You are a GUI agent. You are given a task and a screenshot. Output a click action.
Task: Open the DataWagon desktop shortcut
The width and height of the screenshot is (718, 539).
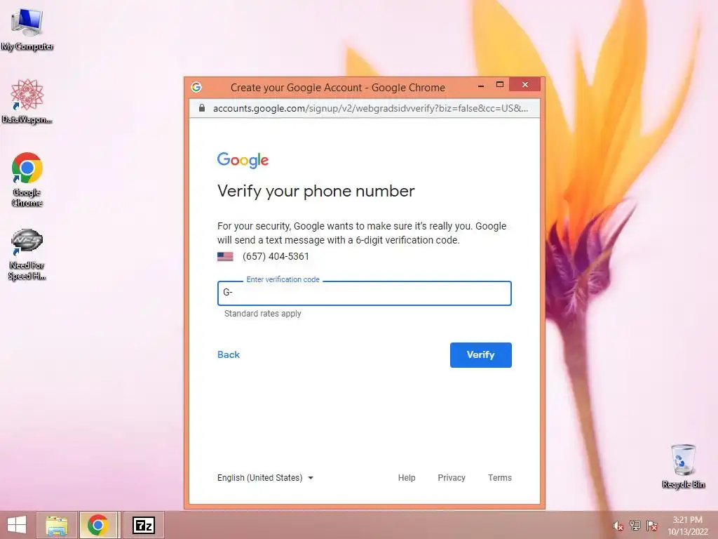[x=27, y=101]
